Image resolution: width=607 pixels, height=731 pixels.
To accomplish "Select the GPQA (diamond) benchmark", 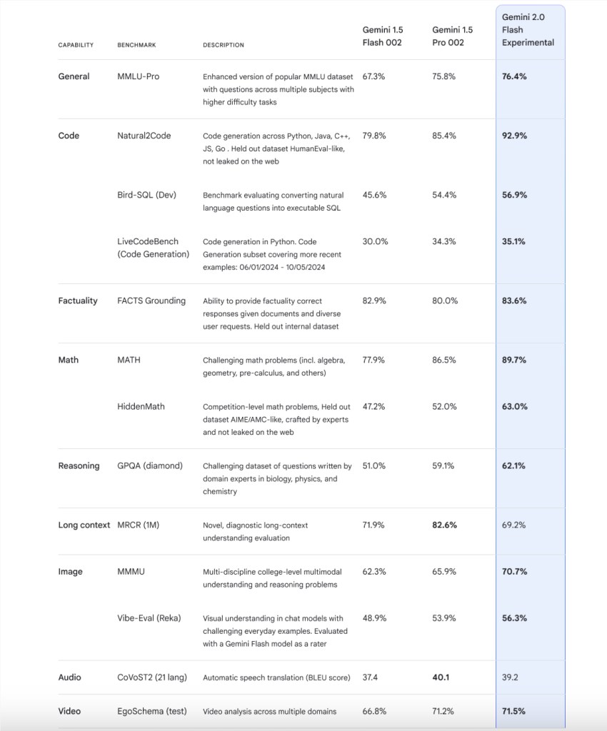I will point(150,465).
